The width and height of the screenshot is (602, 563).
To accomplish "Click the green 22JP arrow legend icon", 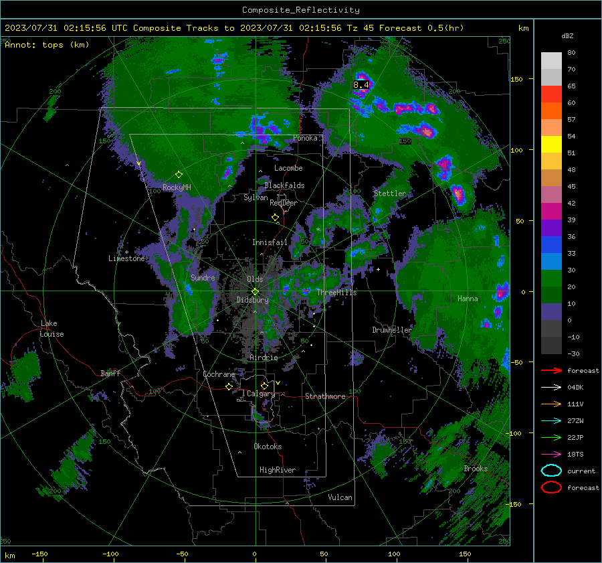I will point(551,437).
